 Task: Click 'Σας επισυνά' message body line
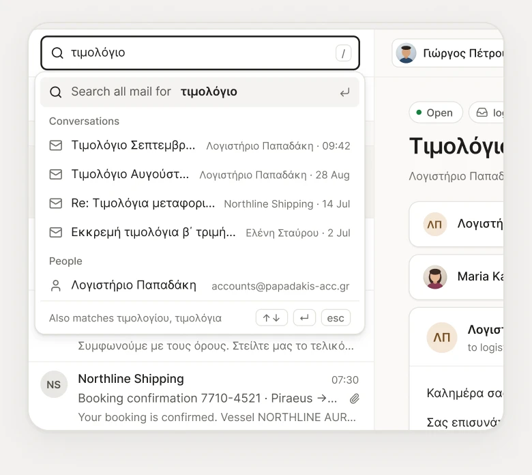pyautogui.click(x=465, y=422)
